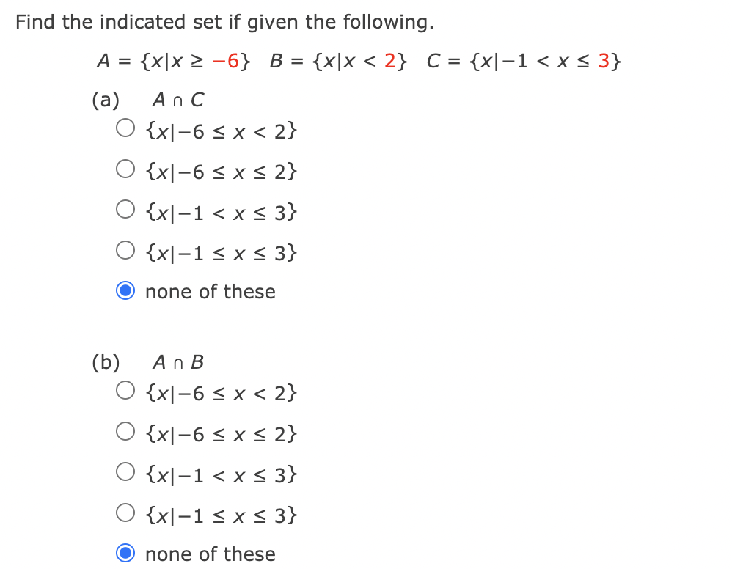Click selected 'none of these' radio in part (b)

[125, 553]
